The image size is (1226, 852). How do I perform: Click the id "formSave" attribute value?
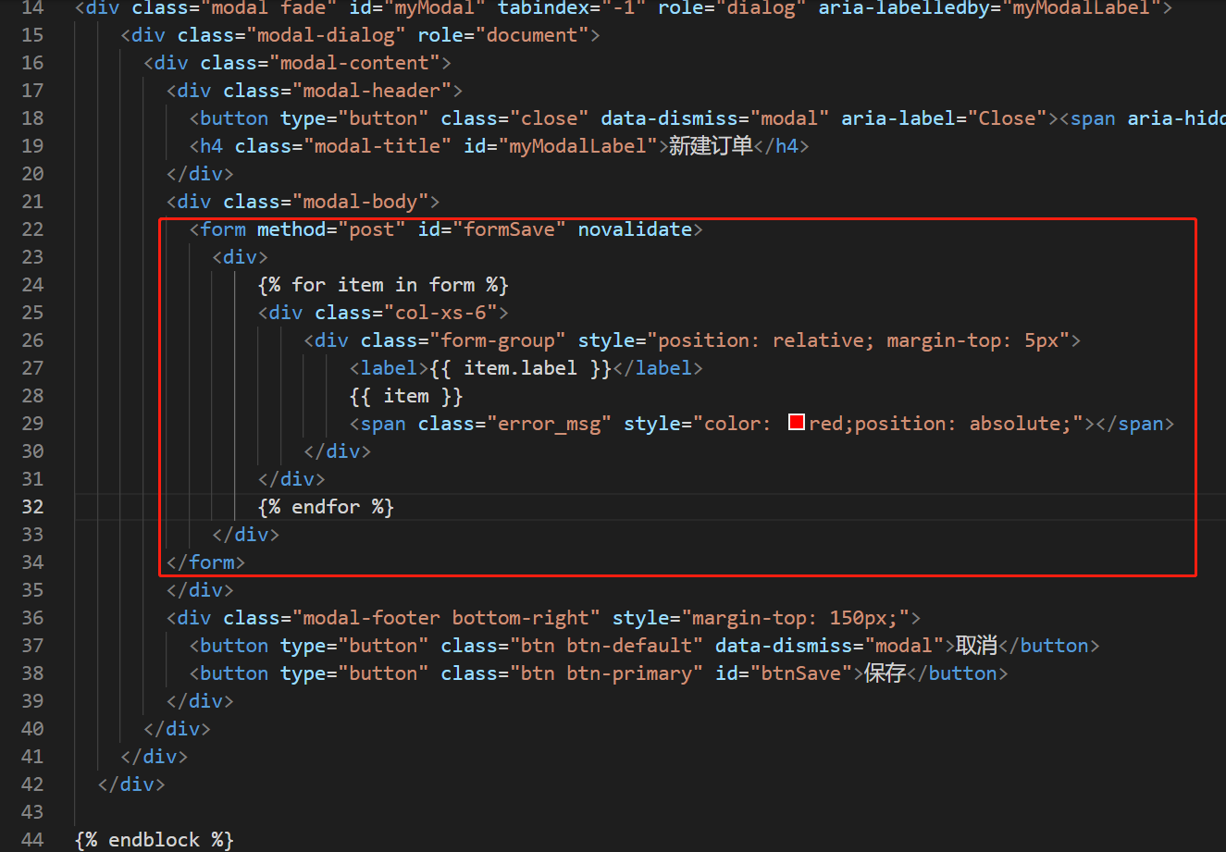coord(510,228)
